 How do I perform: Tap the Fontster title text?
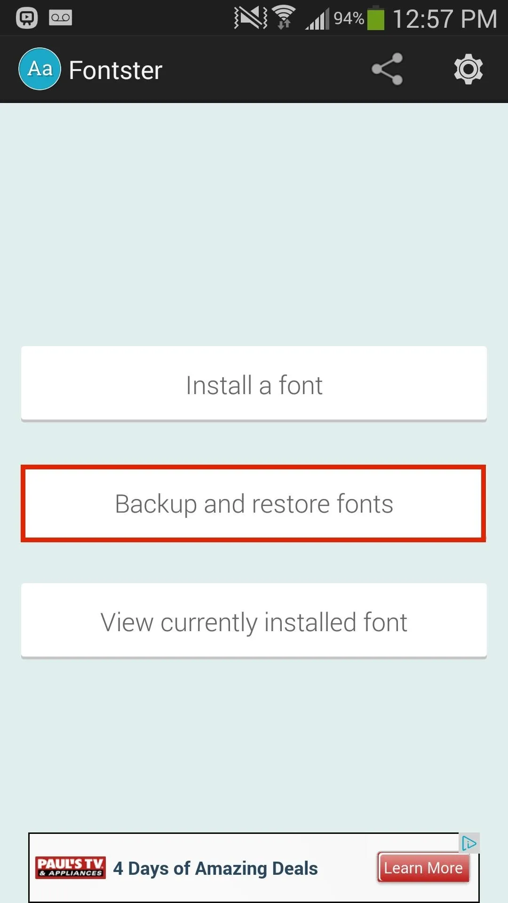pyautogui.click(x=116, y=70)
